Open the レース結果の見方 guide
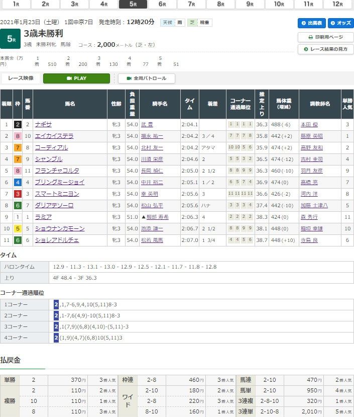This screenshot has height=417, width=354. pyautogui.click(x=325, y=49)
